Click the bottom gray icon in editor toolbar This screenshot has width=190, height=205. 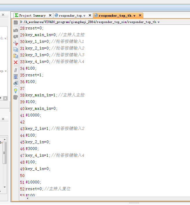16,97
